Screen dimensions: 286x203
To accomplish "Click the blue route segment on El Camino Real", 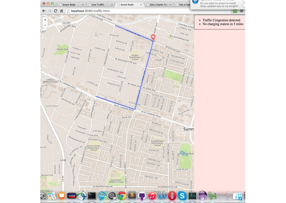I will click(x=116, y=103).
